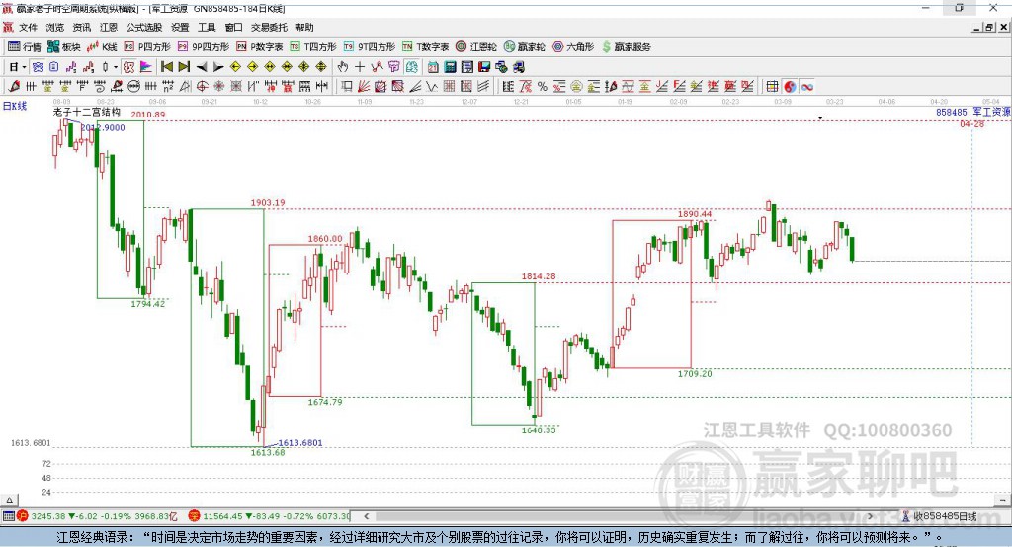Open the 浏览 menu

click(55, 27)
